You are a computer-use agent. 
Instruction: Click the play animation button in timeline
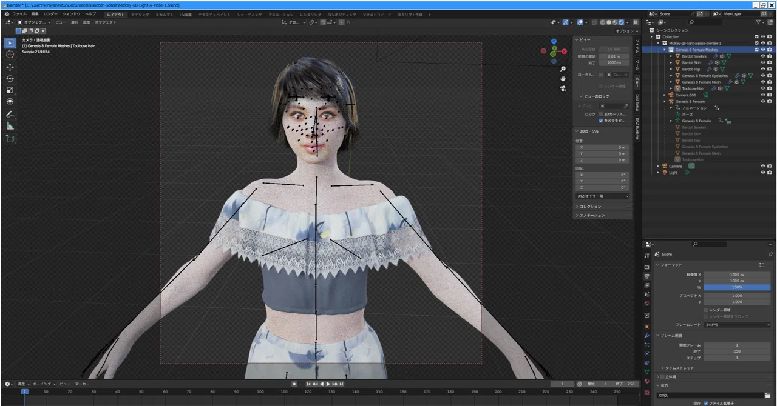tap(328, 384)
